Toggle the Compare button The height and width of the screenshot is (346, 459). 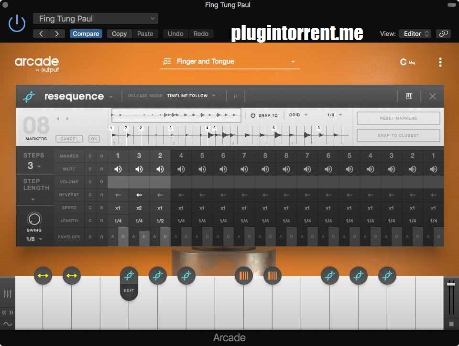tap(86, 33)
